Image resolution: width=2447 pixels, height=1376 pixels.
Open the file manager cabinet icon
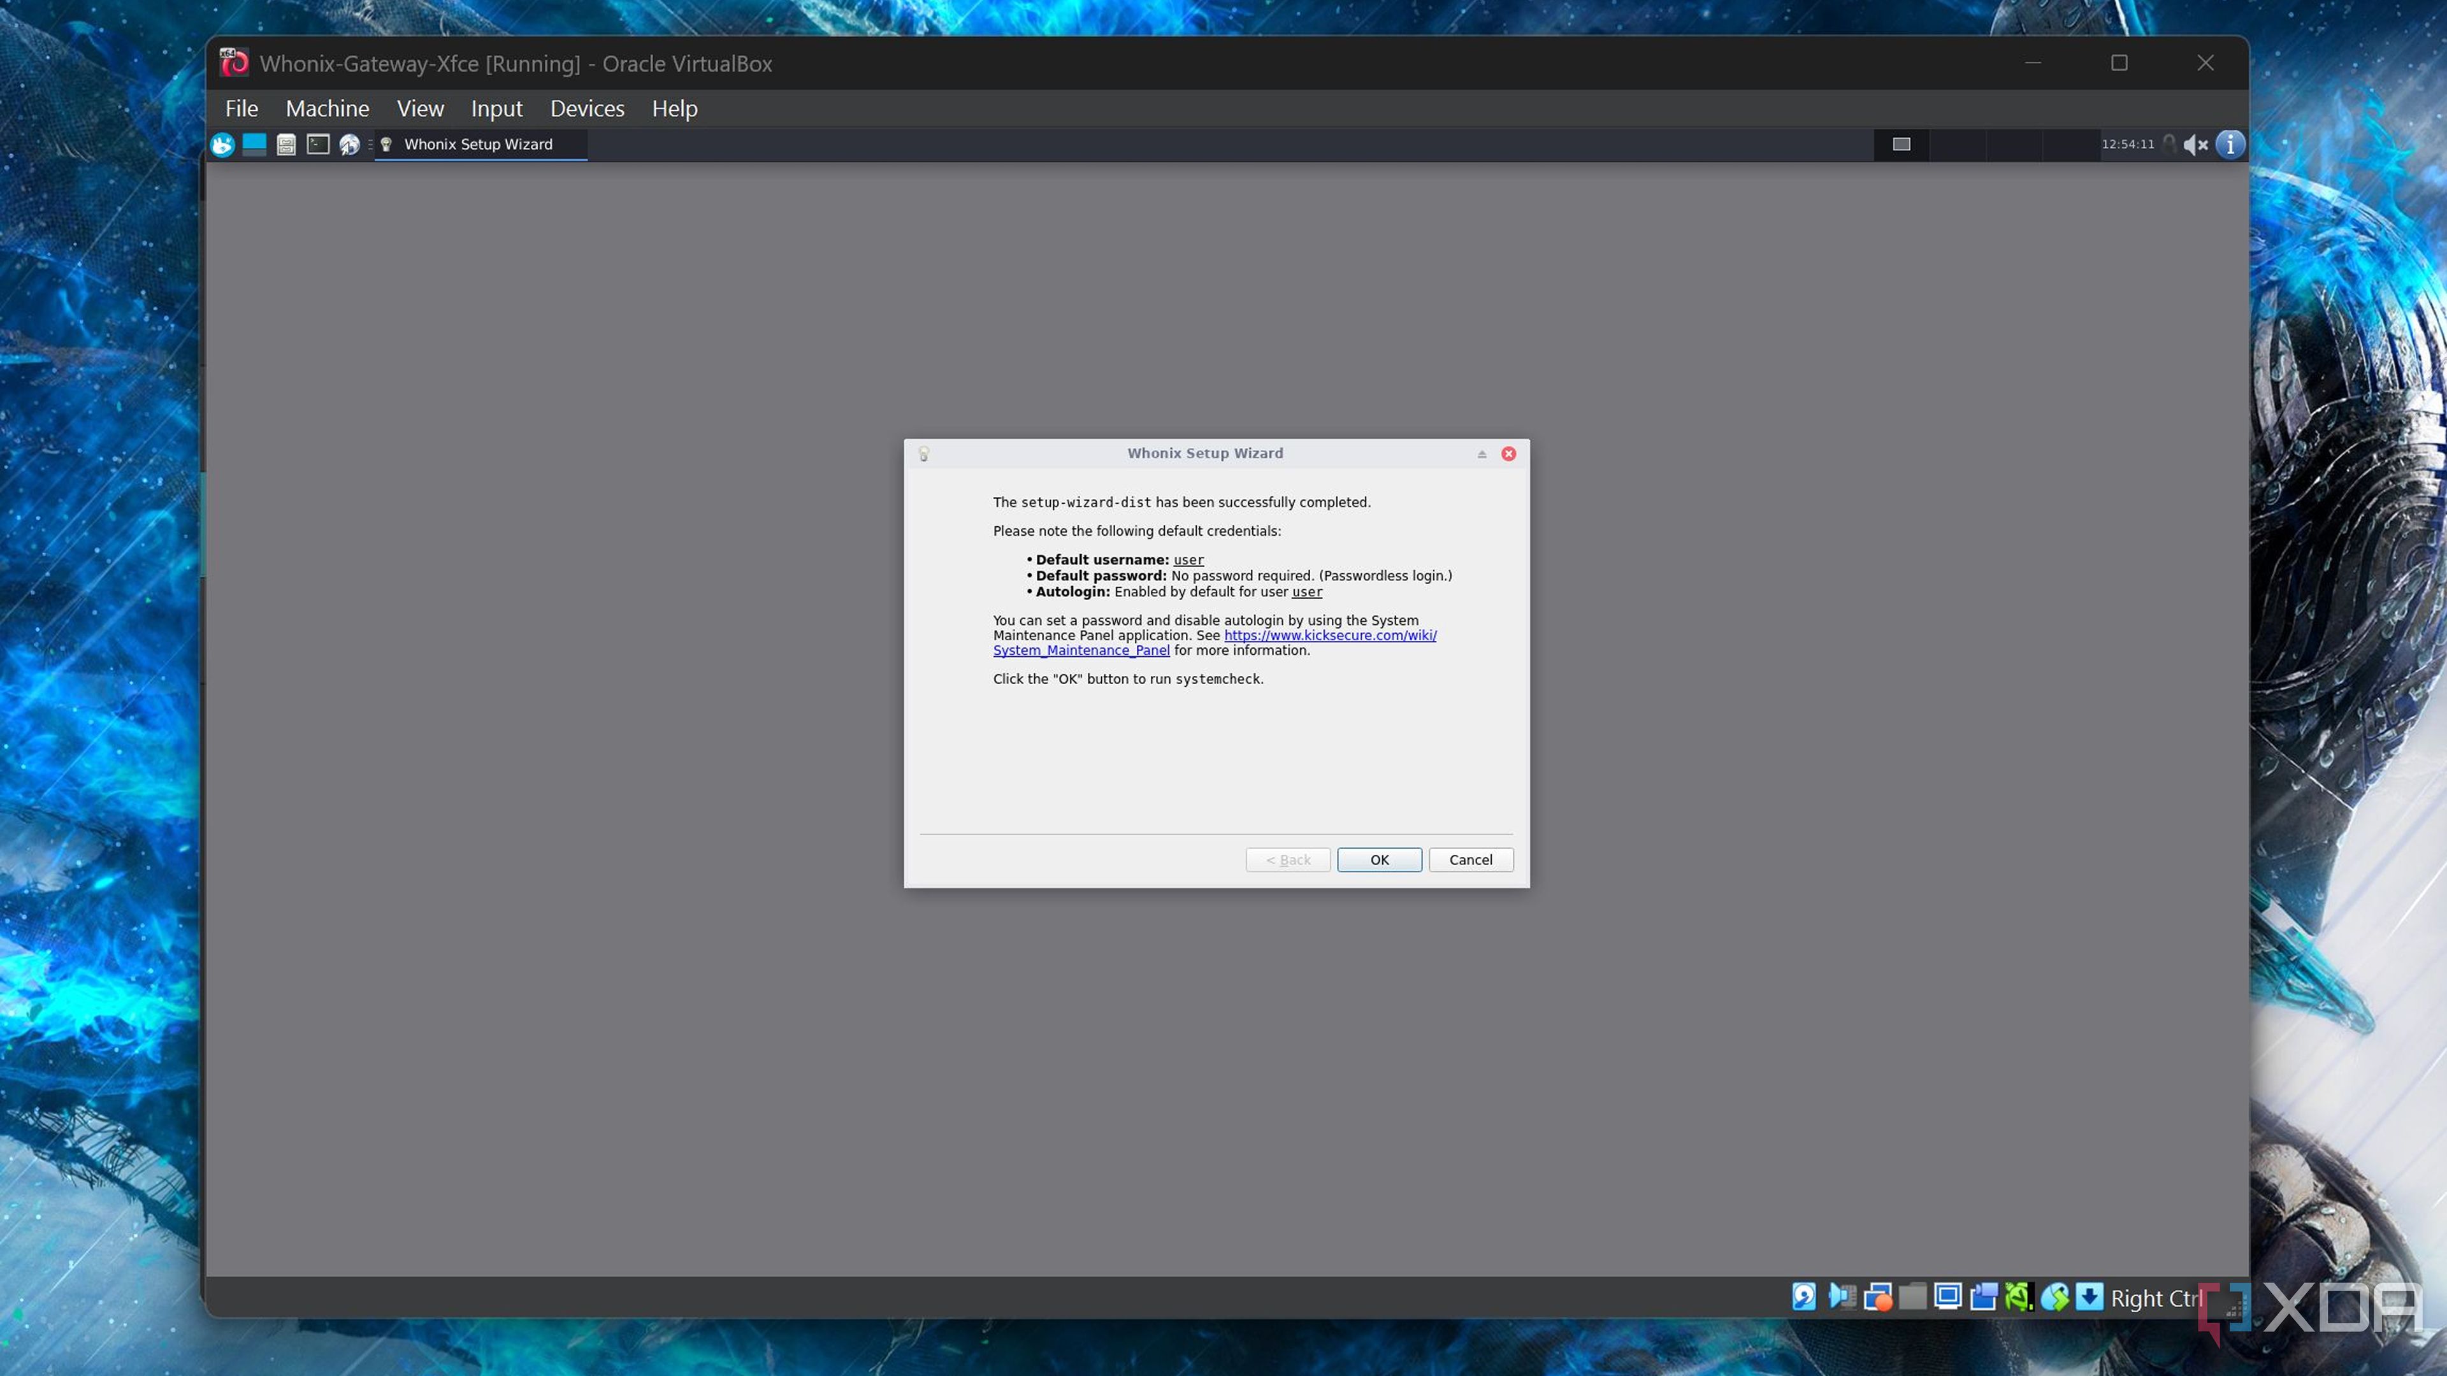tap(286, 145)
